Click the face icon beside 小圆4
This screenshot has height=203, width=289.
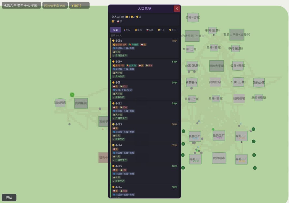[113, 145]
